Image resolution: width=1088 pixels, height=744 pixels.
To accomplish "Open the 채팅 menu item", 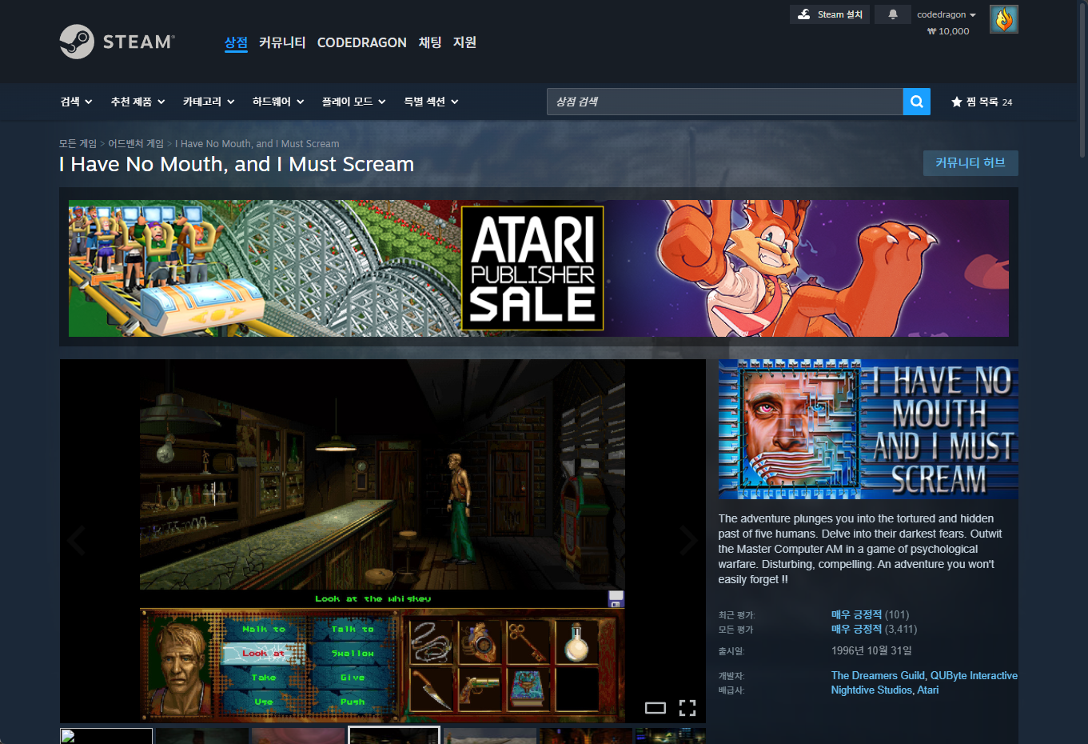I will [x=430, y=42].
